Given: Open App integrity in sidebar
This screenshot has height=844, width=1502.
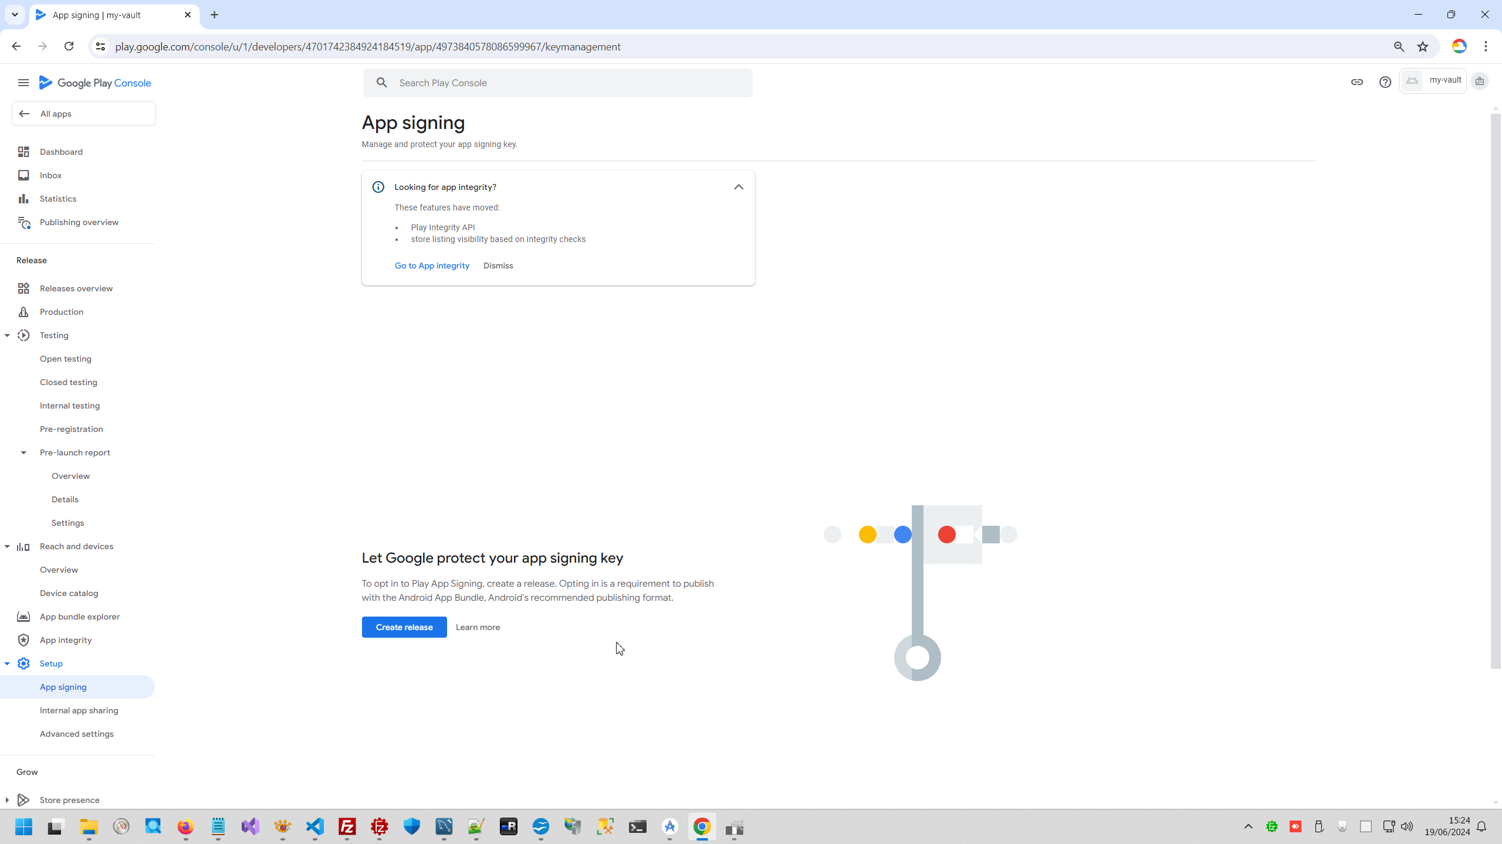Looking at the screenshot, I should click(65, 640).
